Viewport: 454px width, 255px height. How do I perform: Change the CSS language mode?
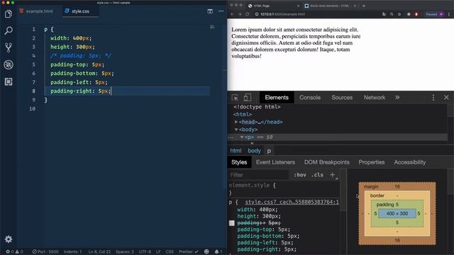tap(170, 251)
